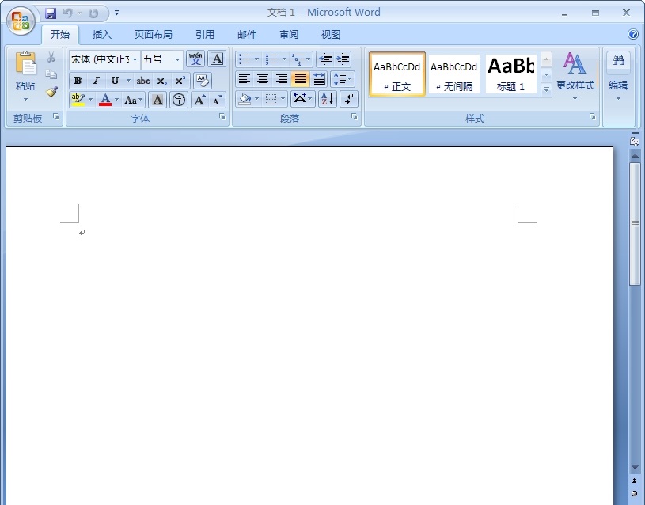Expand the styles gallery More arrow

[x=546, y=89]
